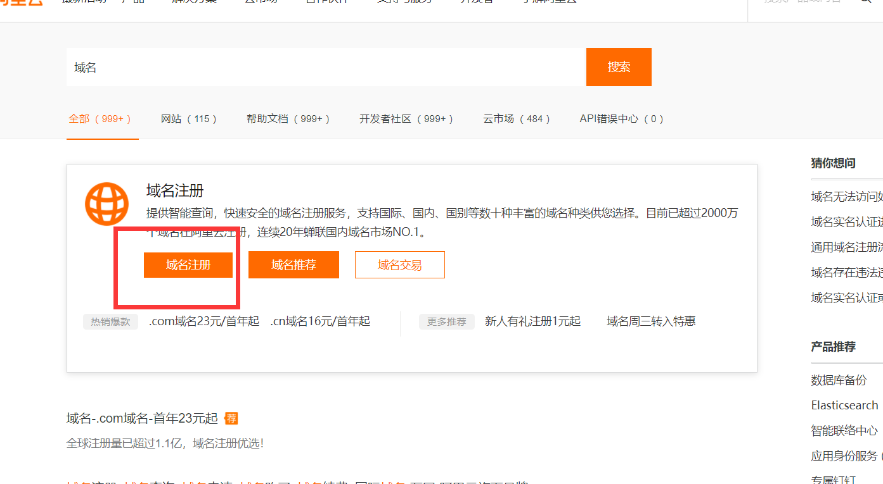Switch to the 网站（115）tab
This screenshot has width=883, height=484.
(x=188, y=118)
